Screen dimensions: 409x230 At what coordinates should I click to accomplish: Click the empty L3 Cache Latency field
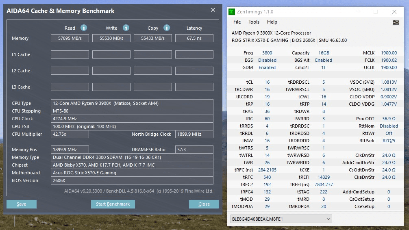[194, 87]
